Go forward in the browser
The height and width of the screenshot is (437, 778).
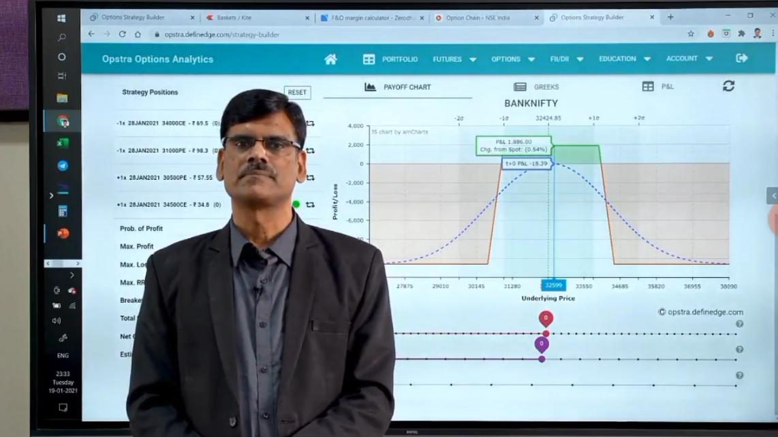tap(107, 34)
